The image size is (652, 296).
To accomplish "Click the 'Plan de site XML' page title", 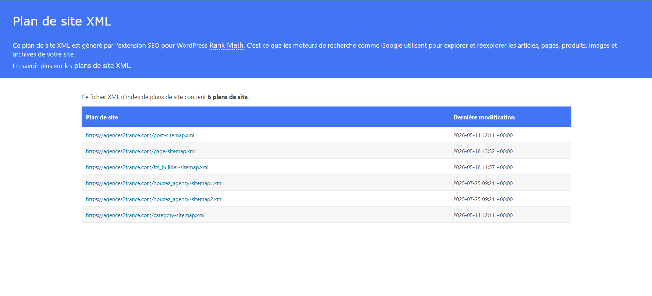I will click(62, 21).
